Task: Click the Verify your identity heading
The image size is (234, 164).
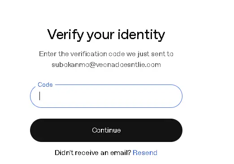Action: (x=106, y=35)
